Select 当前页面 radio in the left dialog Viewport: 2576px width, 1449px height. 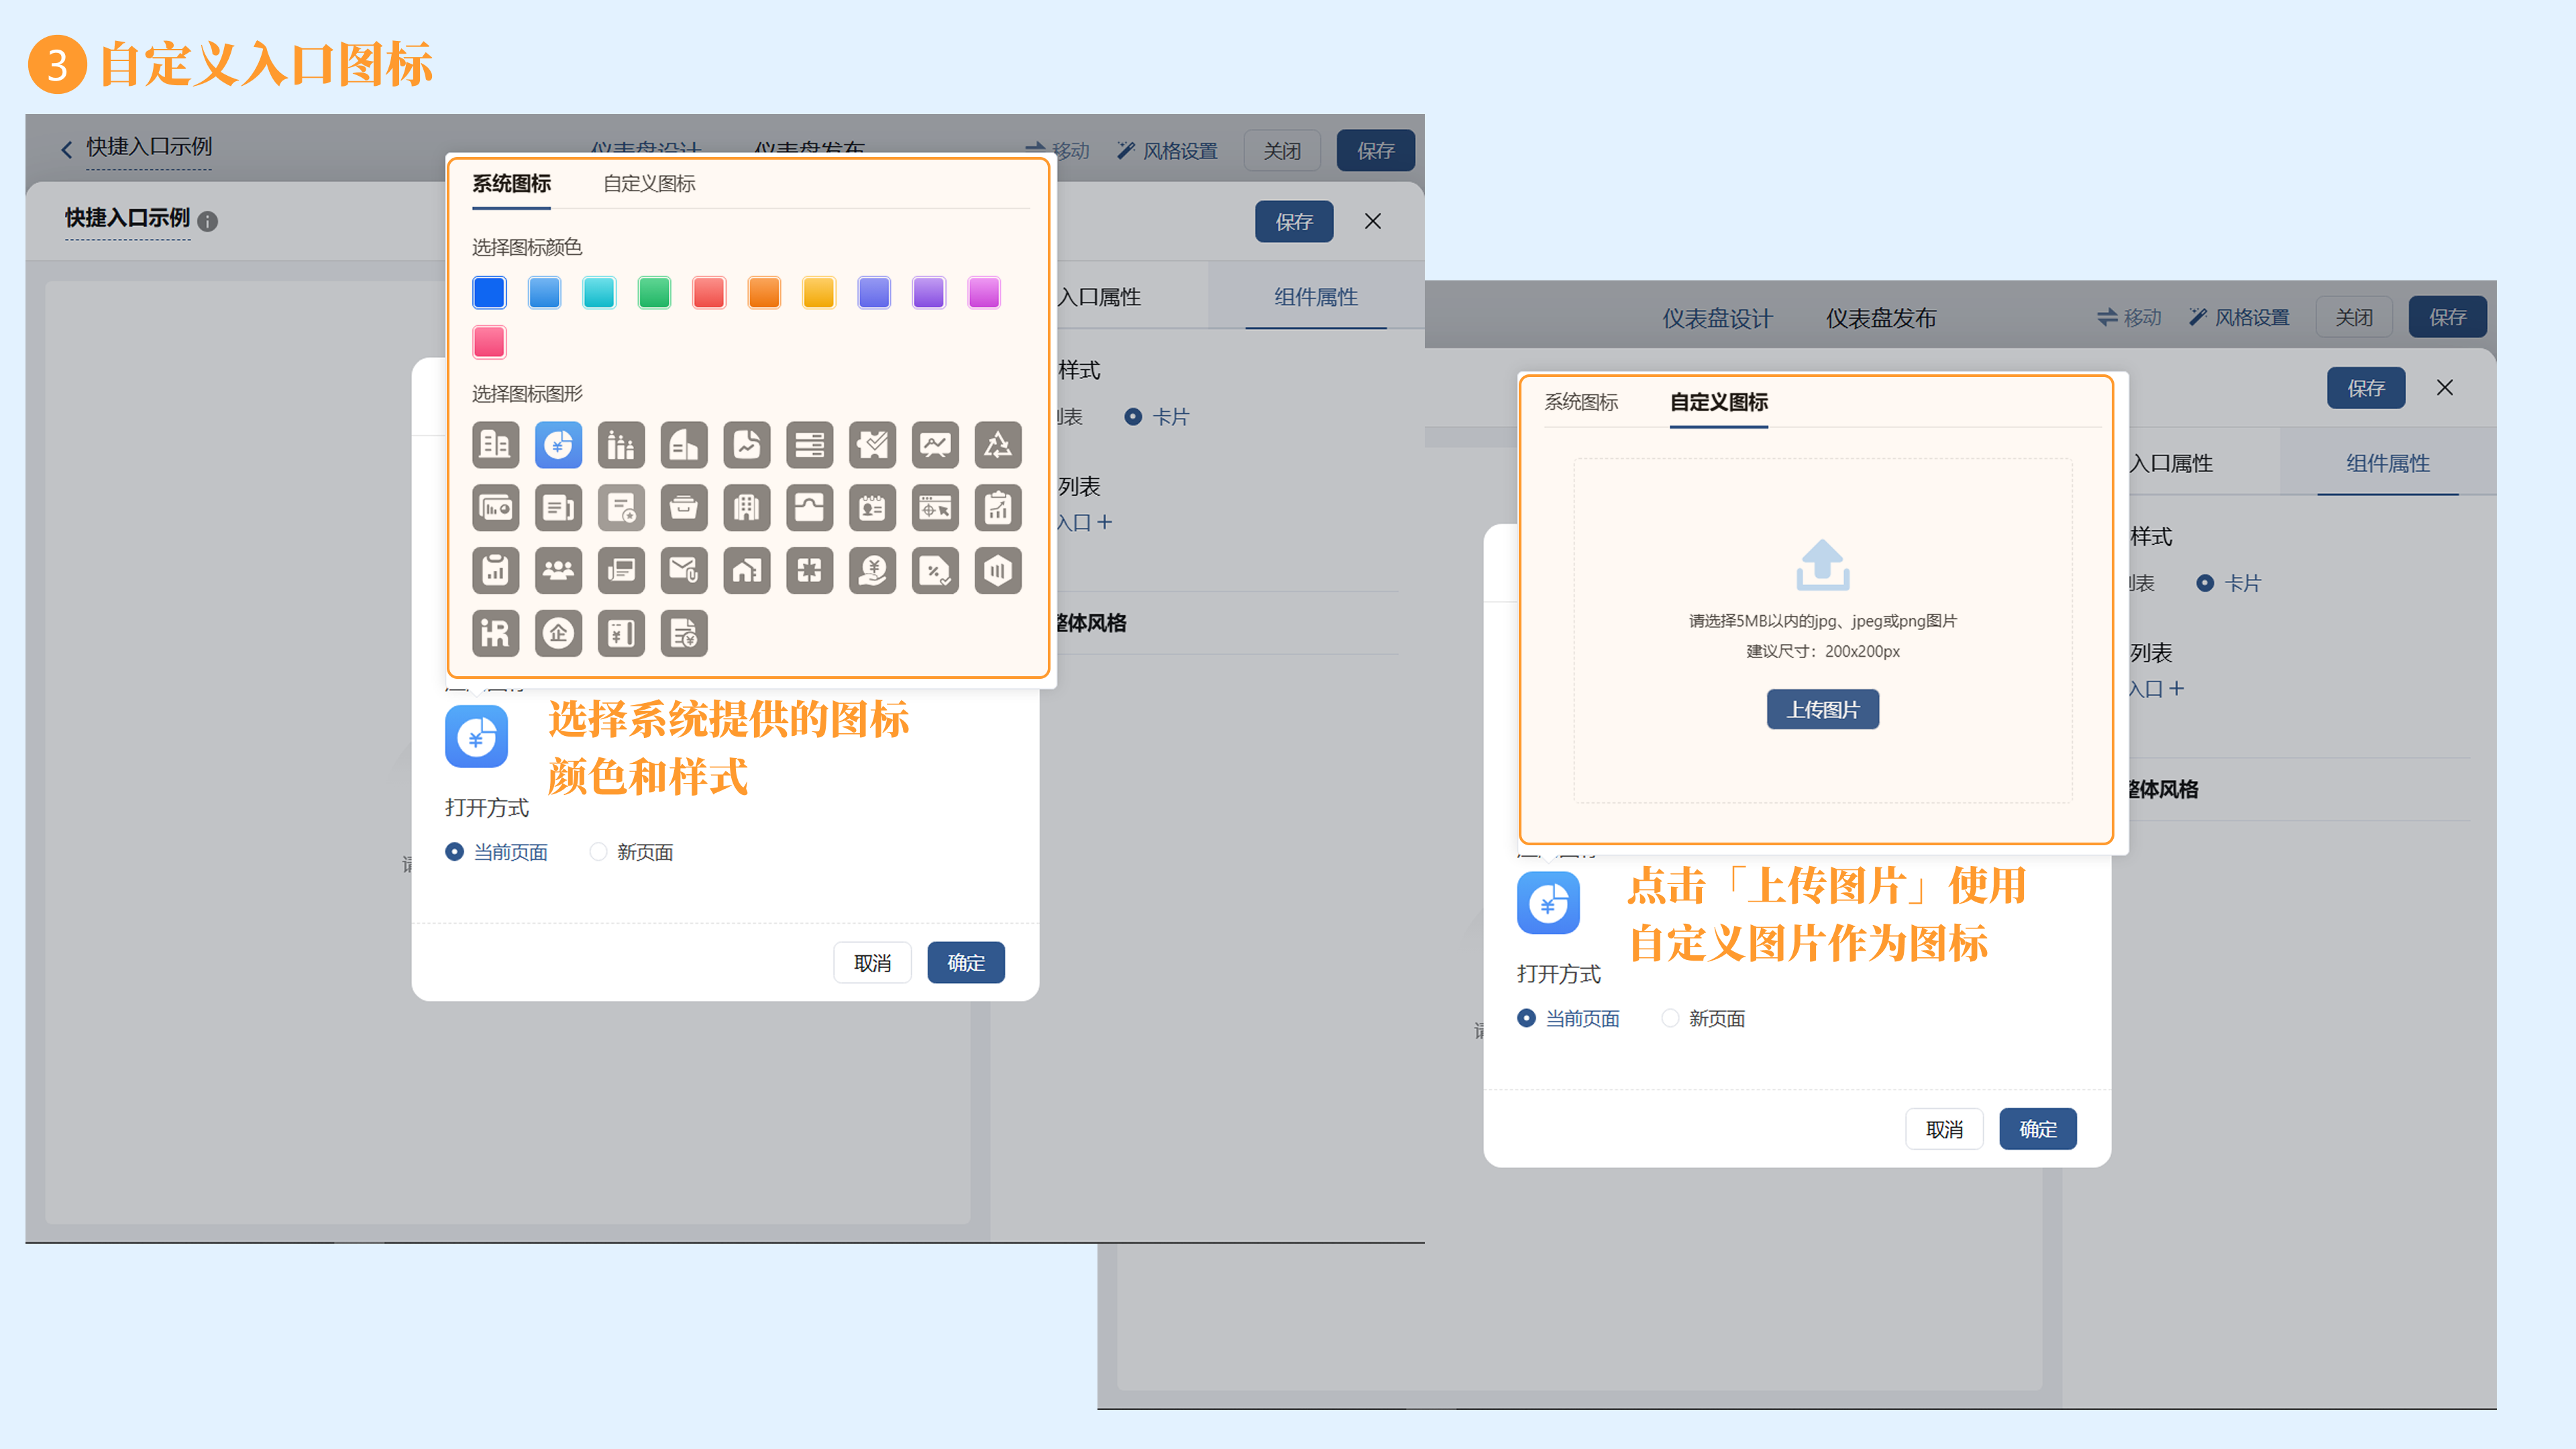pos(454,852)
